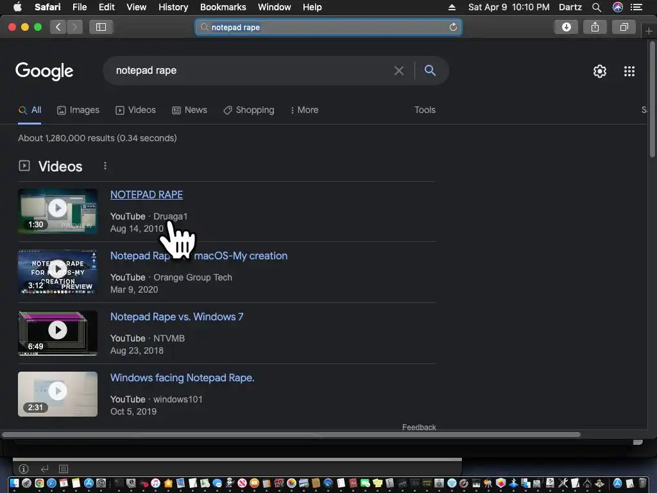Screen dimensions: 657x493
Task: Open the video link by Druaga1
Action: (x=146, y=195)
